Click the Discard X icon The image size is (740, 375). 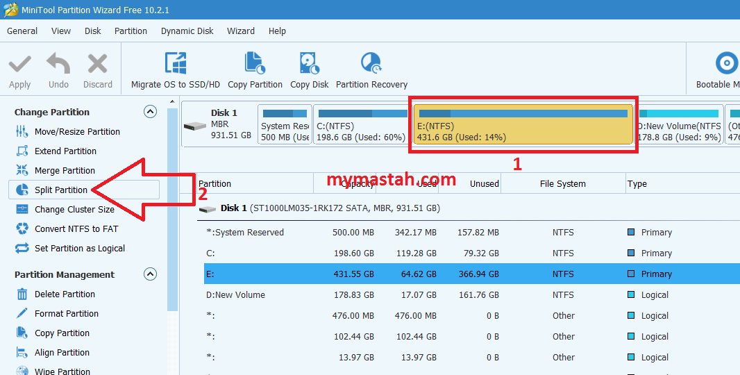[x=98, y=64]
